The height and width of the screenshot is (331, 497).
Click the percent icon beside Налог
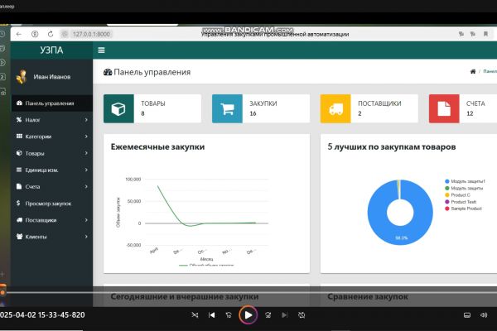(19, 120)
